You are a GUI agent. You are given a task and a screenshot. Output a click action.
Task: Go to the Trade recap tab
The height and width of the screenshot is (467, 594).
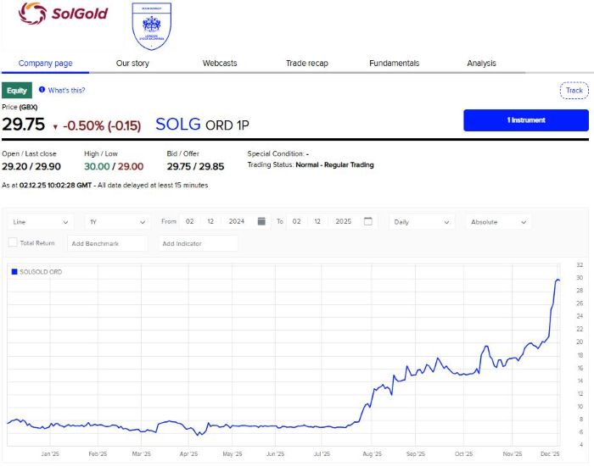click(306, 64)
